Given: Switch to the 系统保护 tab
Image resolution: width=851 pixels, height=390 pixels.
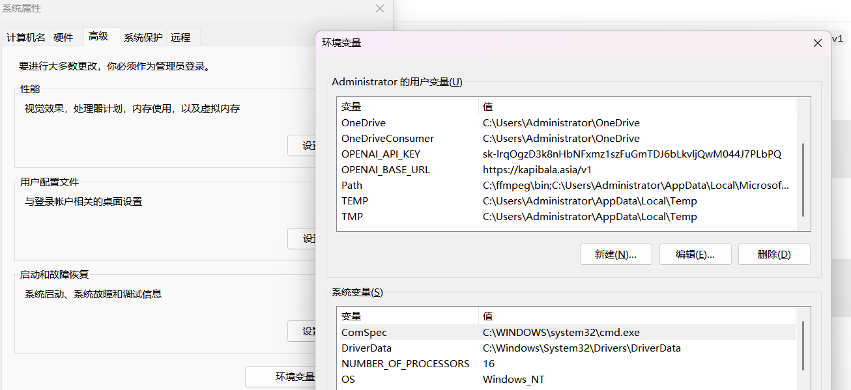Looking at the screenshot, I should click(143, 37).
